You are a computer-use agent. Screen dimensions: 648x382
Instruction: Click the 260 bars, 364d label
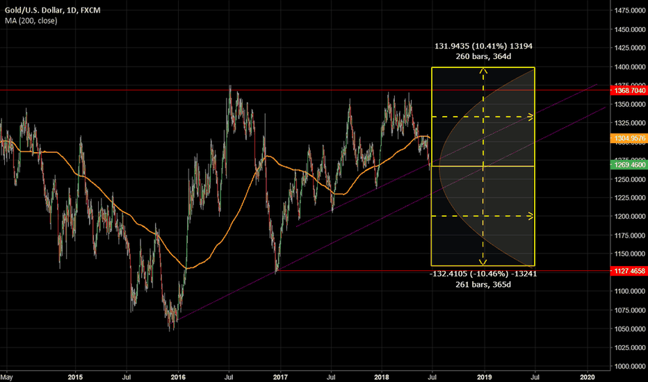click(x=483, y=56)
